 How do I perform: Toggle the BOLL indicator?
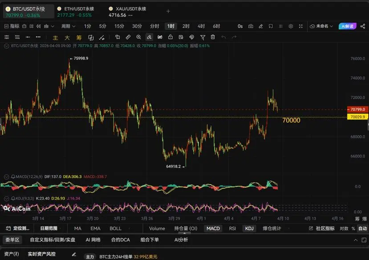click(x=115, y=228)
